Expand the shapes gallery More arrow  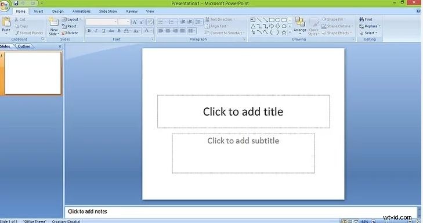[290, 33]
